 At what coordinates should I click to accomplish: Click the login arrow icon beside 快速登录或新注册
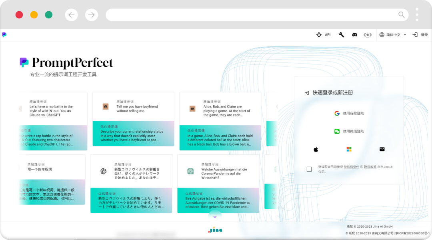pyautogui.click(x=307, y=92)
